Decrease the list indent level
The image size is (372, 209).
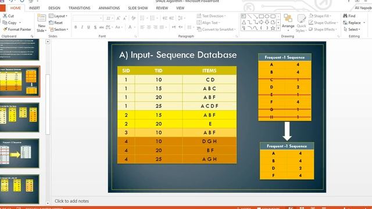165,18
